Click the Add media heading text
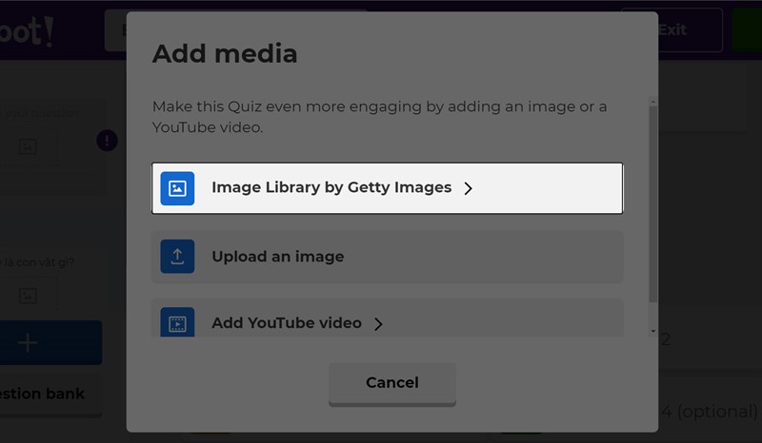Image resolution: width=762 pixels, height=443 pixels. click(x=225, y=53)
